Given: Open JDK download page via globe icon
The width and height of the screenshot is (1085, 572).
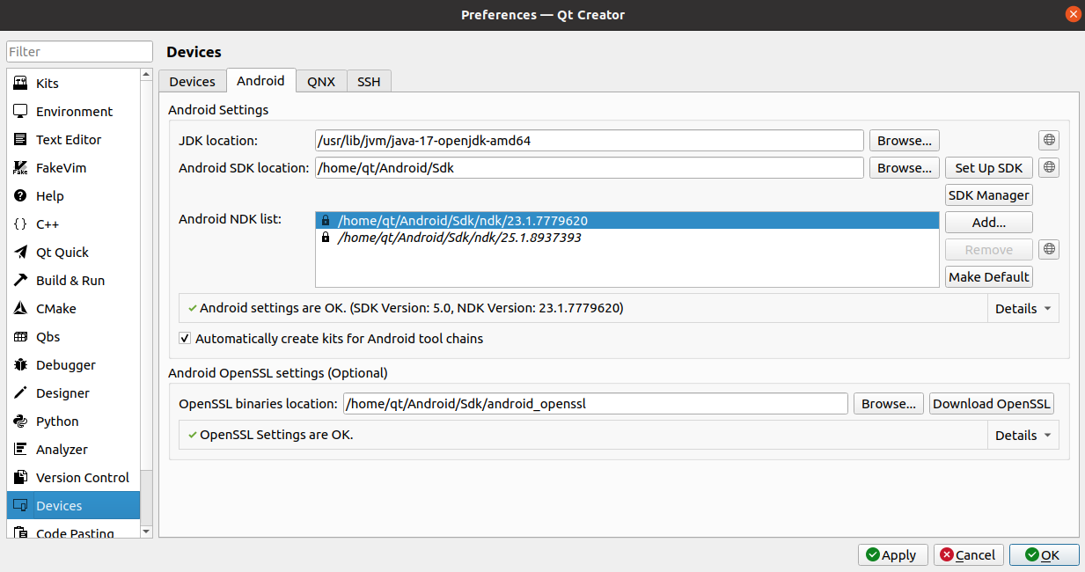Looking at the screenshot, I should click(x=1049, y=140).
